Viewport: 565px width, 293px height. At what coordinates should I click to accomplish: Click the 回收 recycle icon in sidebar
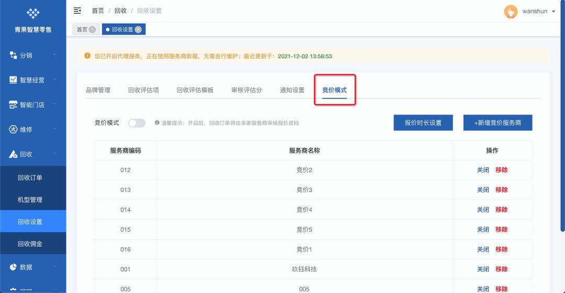coord(13,154)
